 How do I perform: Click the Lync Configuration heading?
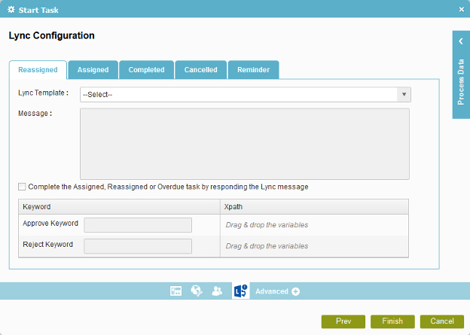(51, 35)
